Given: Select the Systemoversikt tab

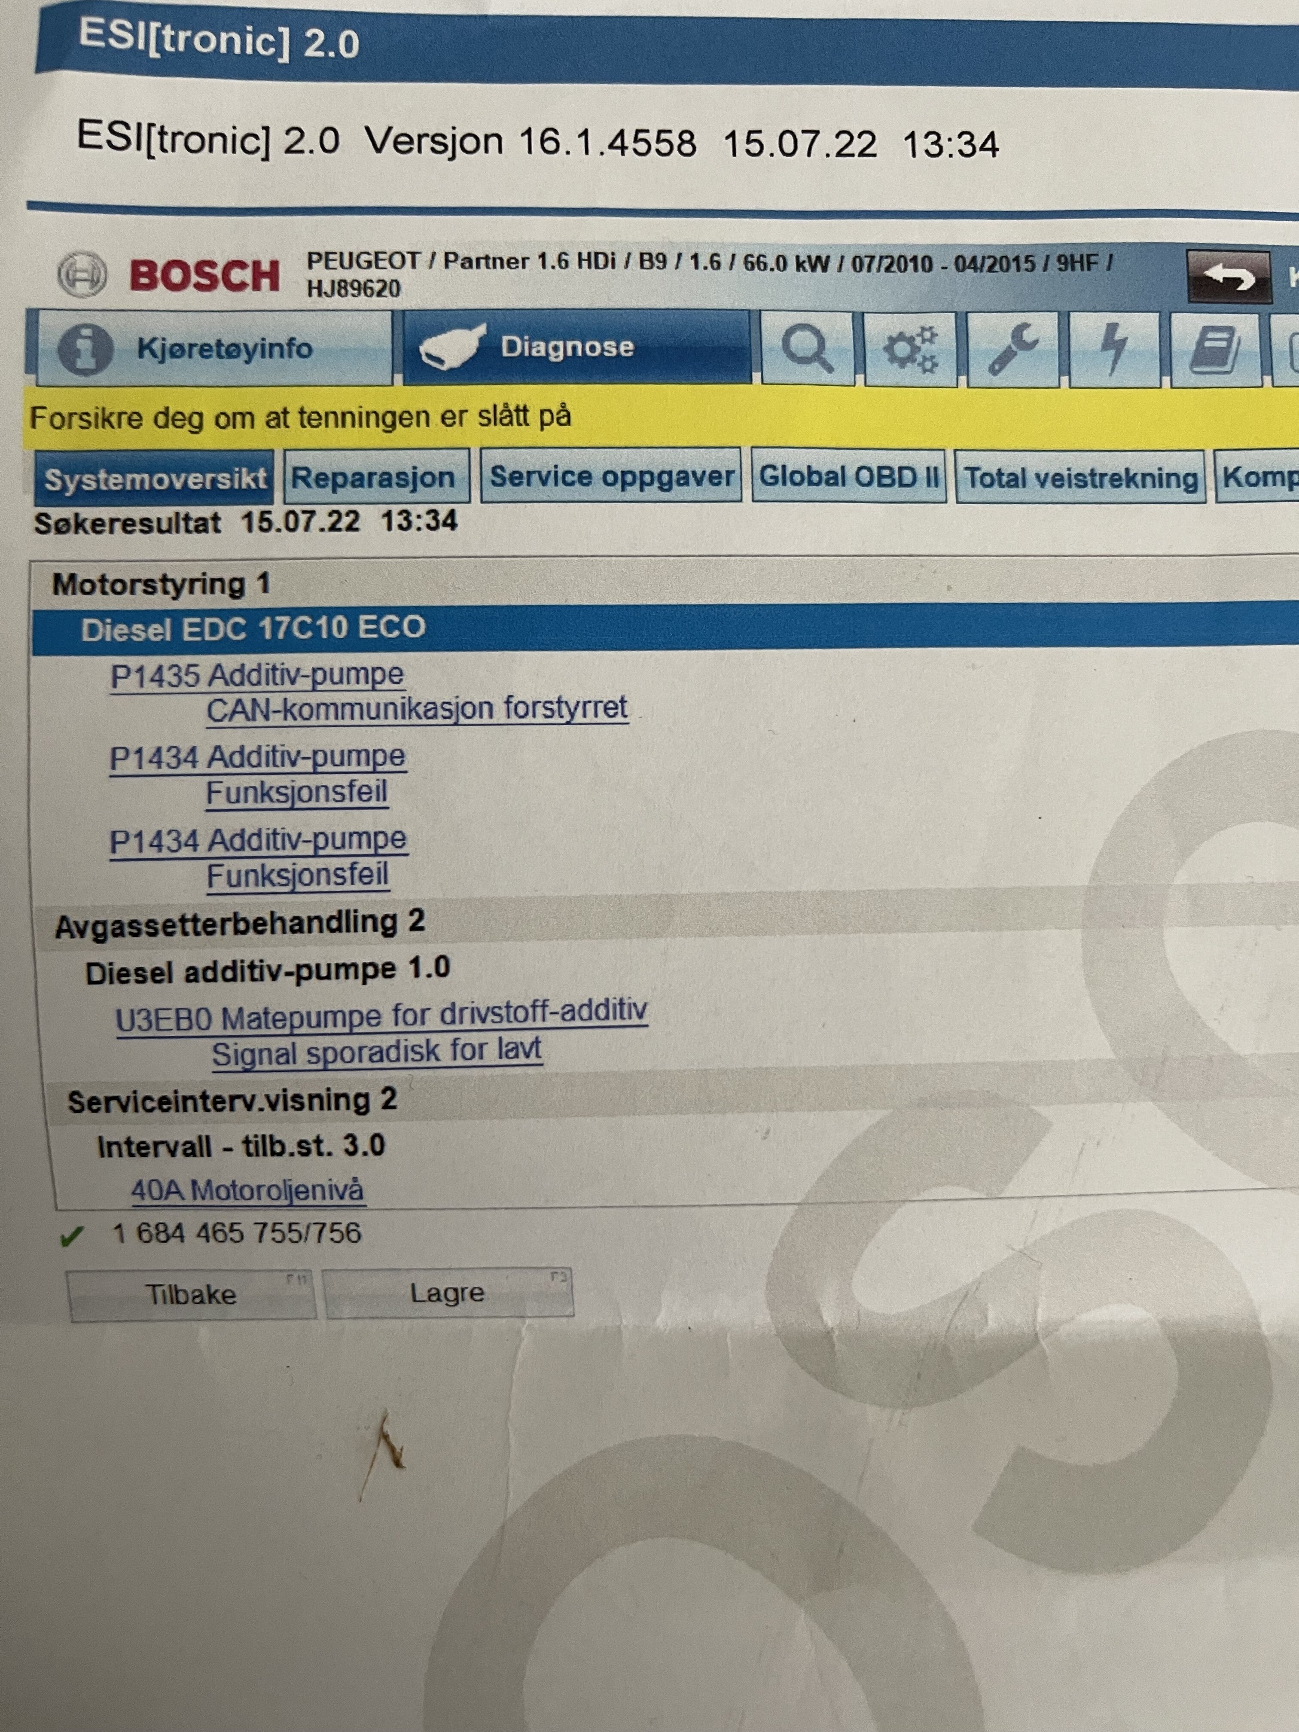Looking at the screenshot, I should (154, 479).
